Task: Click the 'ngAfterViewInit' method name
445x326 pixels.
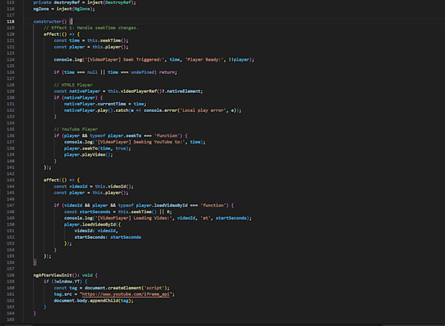Action: (52, 275)
